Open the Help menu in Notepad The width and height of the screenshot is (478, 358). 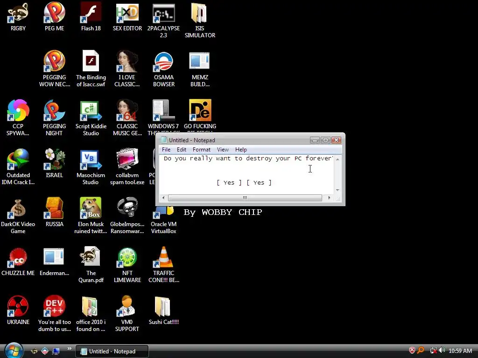coord(241,150)
